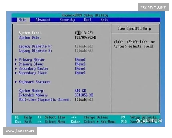Click the Enter Select Sub-Menu hint

[x=93, y=122]
